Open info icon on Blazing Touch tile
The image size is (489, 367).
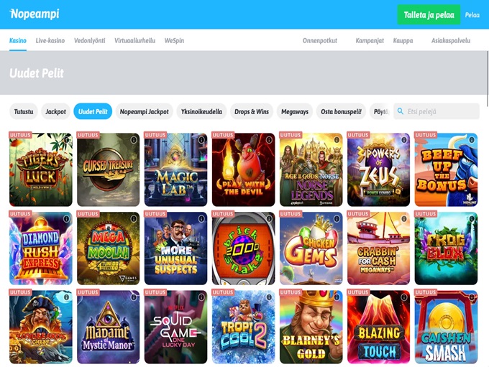[404, 297]
